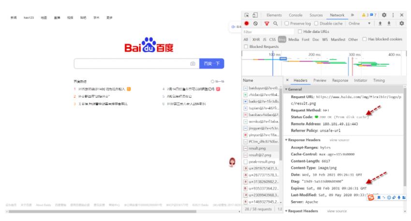Stop recording the network log

click(247, 23)
